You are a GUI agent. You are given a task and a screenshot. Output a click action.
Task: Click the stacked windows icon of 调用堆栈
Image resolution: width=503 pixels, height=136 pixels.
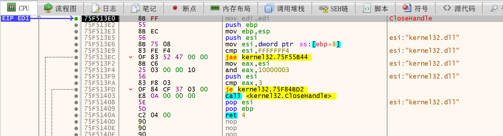coord(269,8)
